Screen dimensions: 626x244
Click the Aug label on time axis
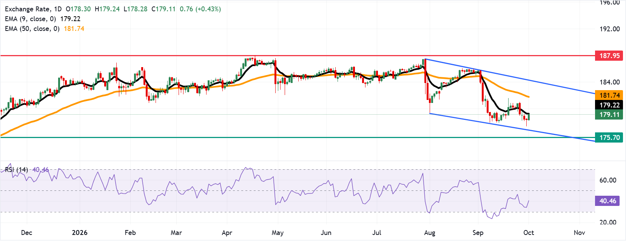[x=430, y=233]
